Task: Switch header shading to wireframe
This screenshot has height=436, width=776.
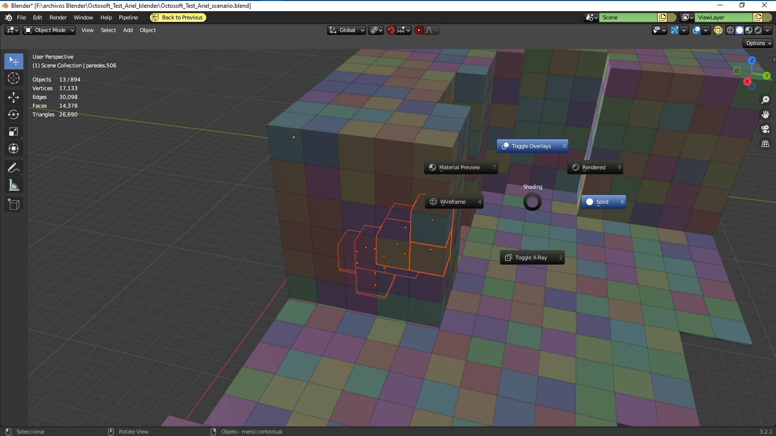Action: [x=730, y=30]
